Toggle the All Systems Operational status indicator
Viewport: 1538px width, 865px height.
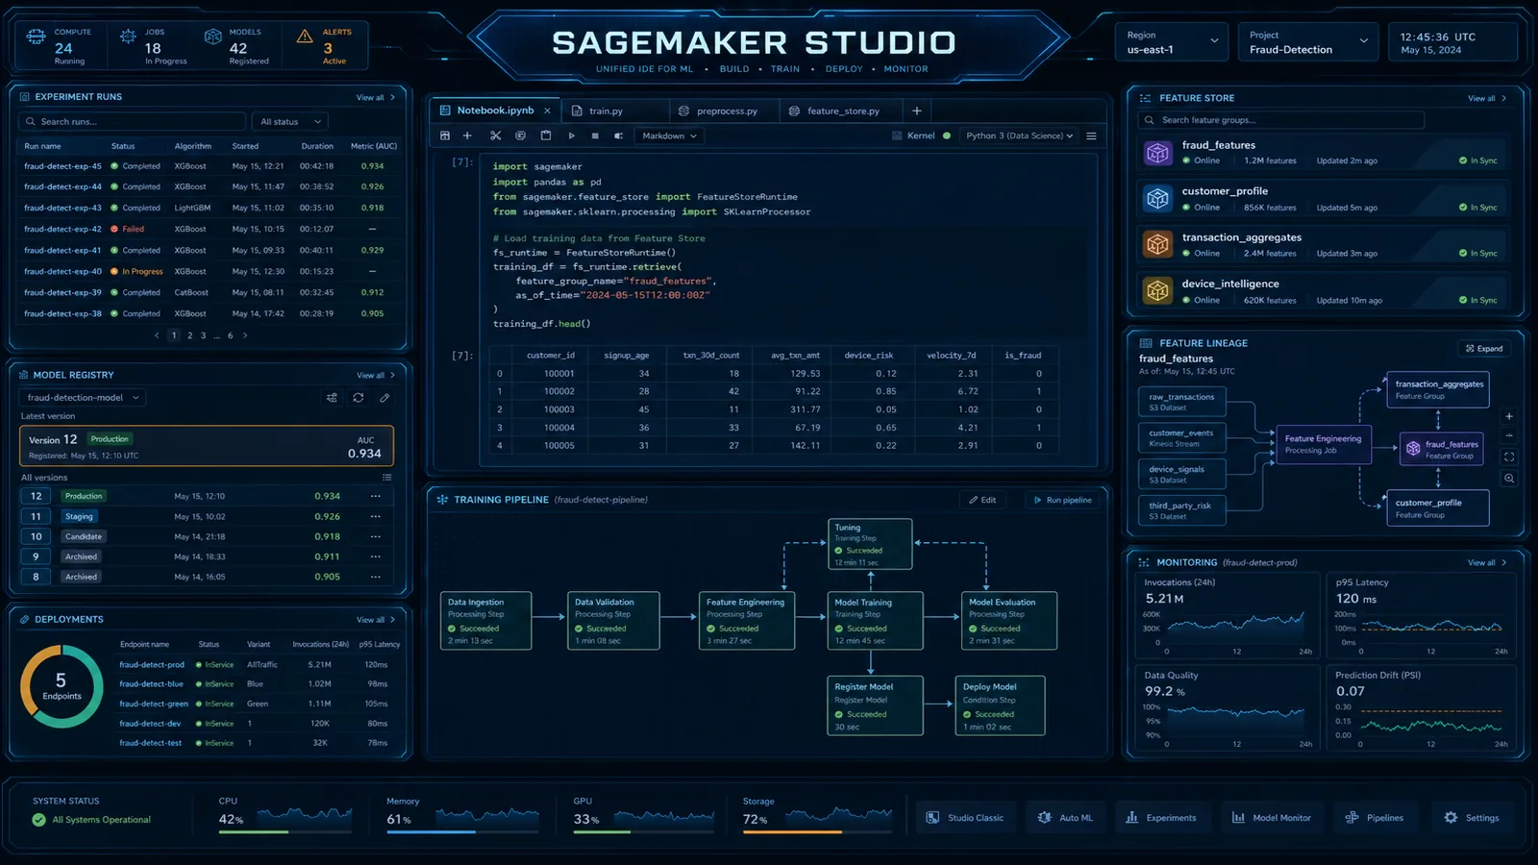[93, 820]
